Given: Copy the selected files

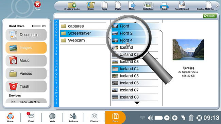Looking at the screenshot, I should [x=104, y=6].
